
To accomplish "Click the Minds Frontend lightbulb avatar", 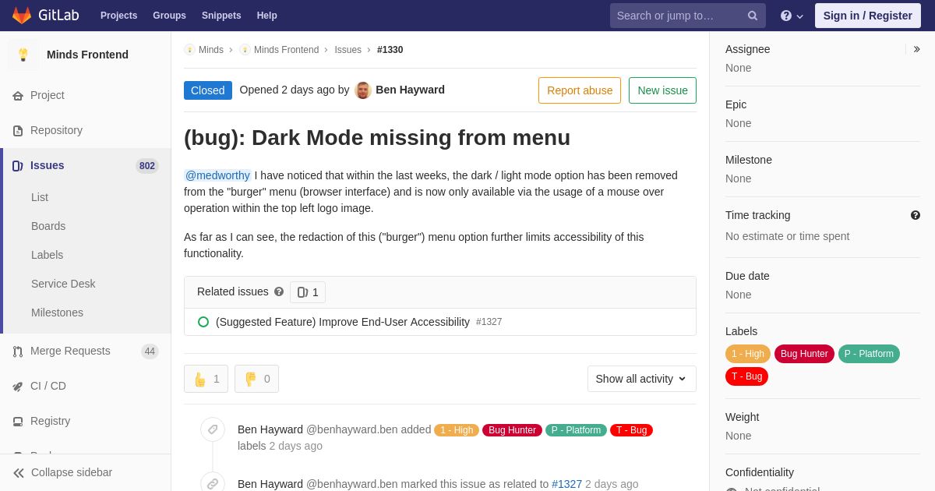I will coord(23,55).
